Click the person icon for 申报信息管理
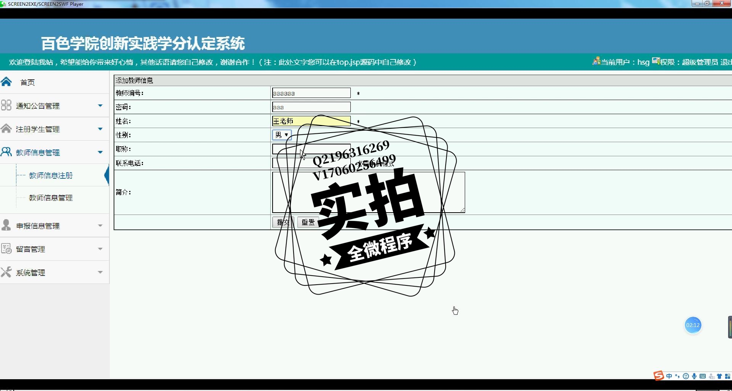The height and width of the screenshot is (391, 732). click(x=6, y=225)
